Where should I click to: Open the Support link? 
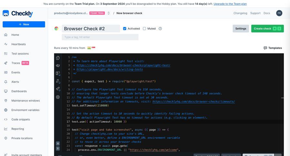pos(255,13)
